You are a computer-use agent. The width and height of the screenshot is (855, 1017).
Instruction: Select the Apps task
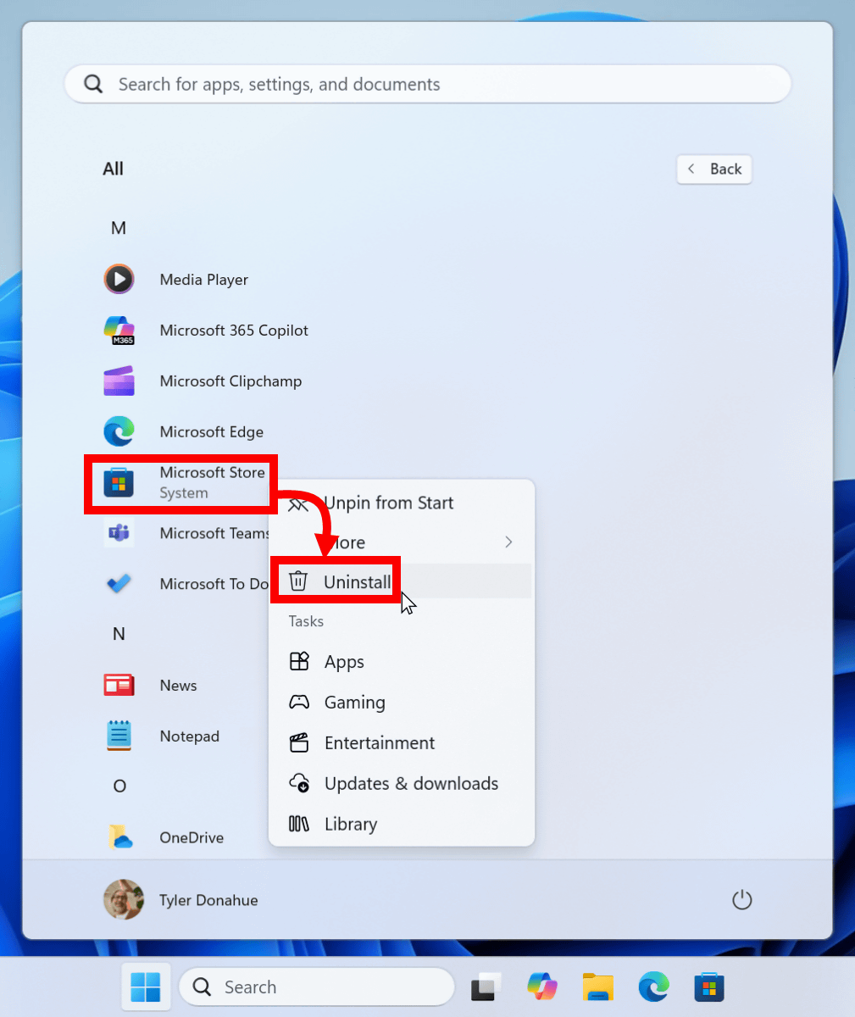pos(402,662)
